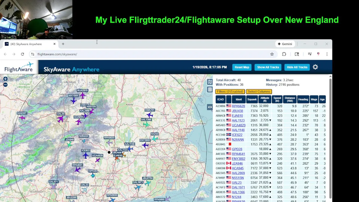This screenshot has height=202, width=359.
Task: Select the UAL23 aircraft icon on map
Action: (x=84, y=190)
